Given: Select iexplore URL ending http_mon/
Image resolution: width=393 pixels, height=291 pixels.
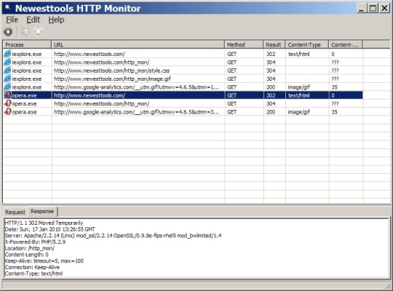Looking at the screenshot, I should pyautogui.click(x=102, y=62).
